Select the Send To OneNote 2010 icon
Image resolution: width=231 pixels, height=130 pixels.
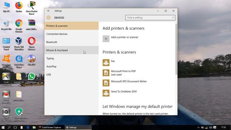[x=106, y=93]
